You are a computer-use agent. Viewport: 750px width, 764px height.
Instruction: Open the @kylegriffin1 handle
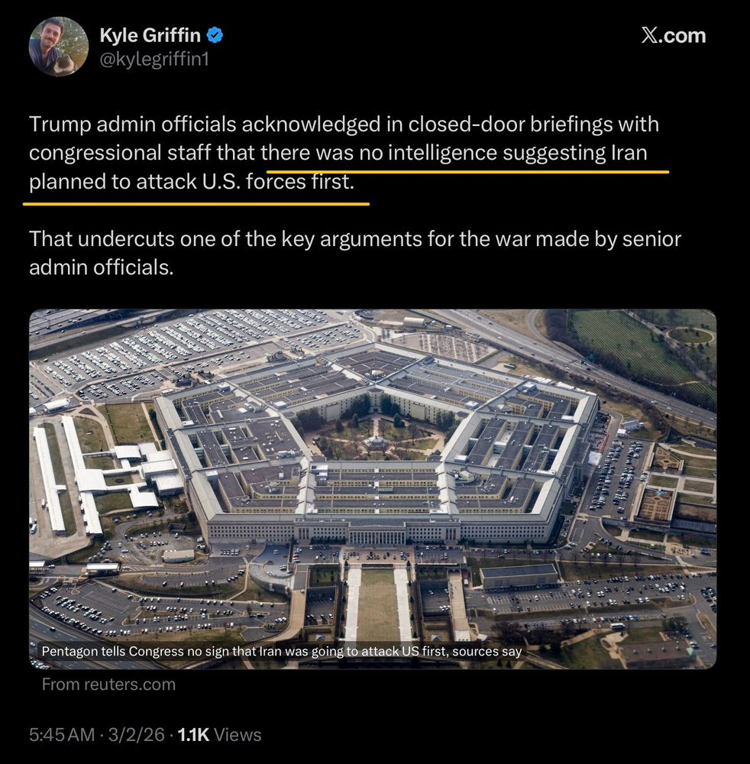point(154,59)
